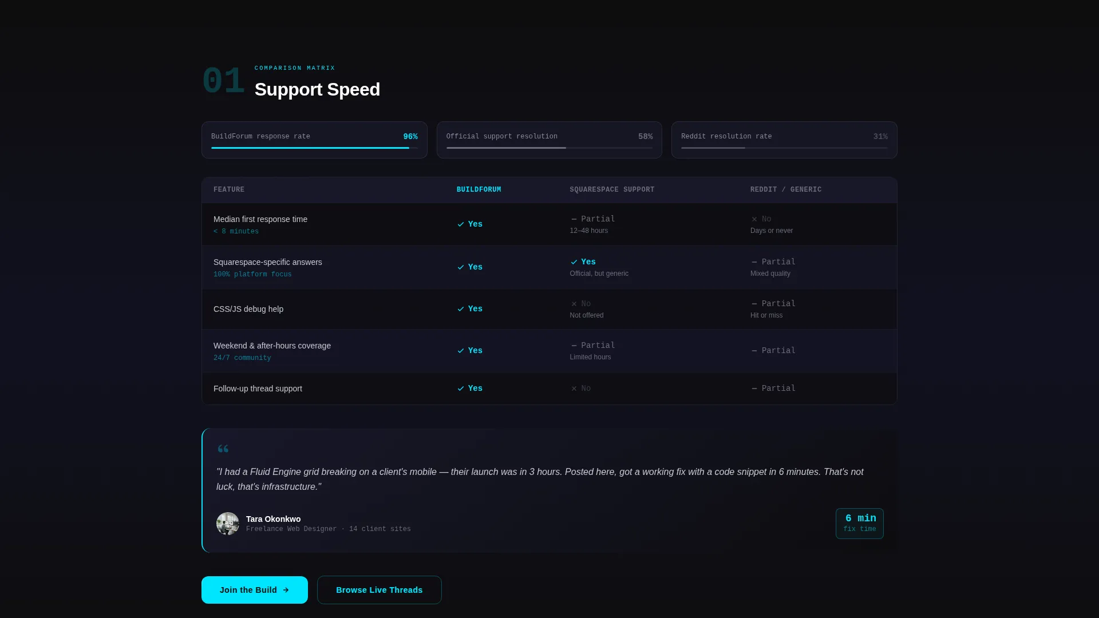The image size is (1099, 618).
Task: Click the arrow icon in Join the Build button
Action: 286,590
